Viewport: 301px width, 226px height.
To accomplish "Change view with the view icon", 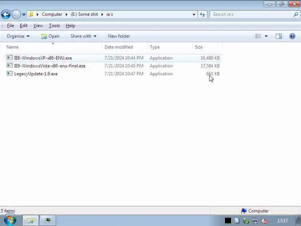I will (x=258, y=36).
